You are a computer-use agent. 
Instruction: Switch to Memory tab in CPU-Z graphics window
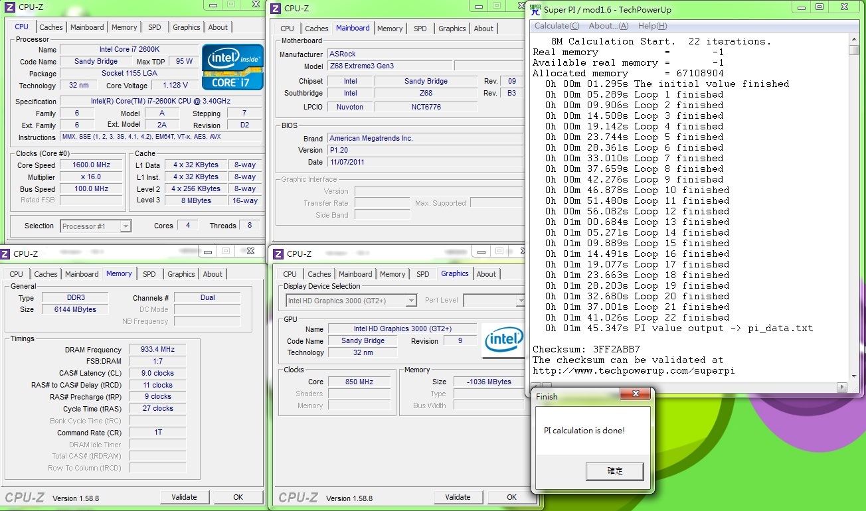tap(392, 274)
